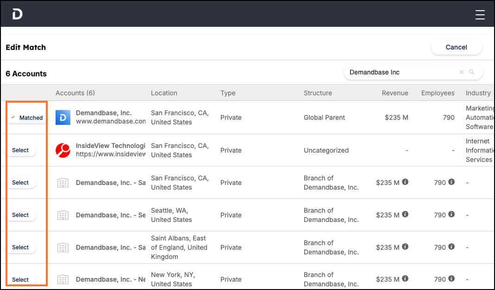Viewport: 495px width, 290px height.
Task: Click the Location column header
Action: 164,93
